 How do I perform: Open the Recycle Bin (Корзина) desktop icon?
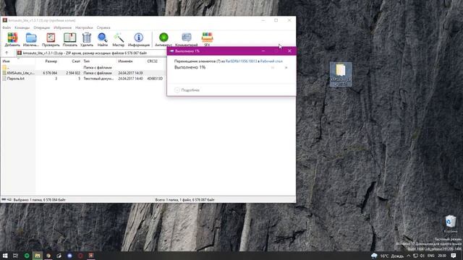[451, 224]
